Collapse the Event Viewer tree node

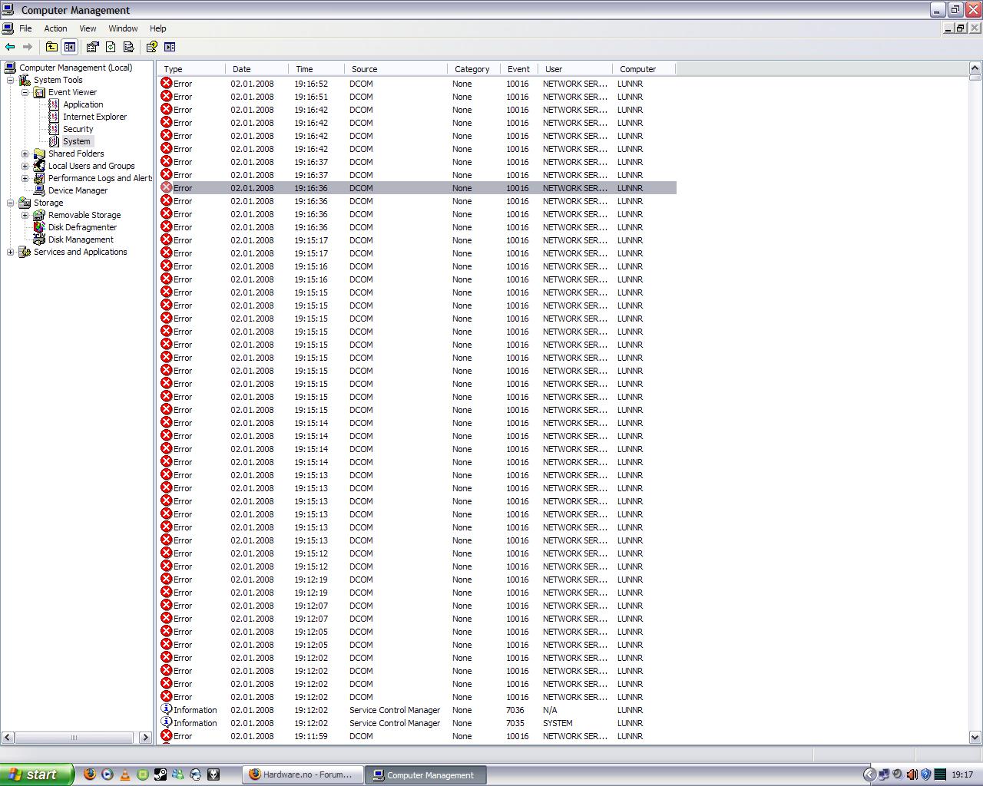(x=25, y=92)
